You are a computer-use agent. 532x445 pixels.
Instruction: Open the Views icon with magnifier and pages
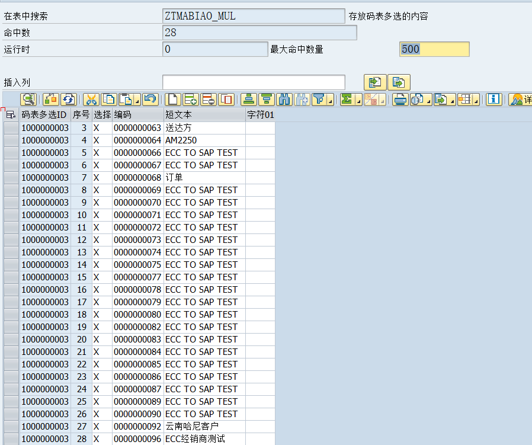(417, 100)
